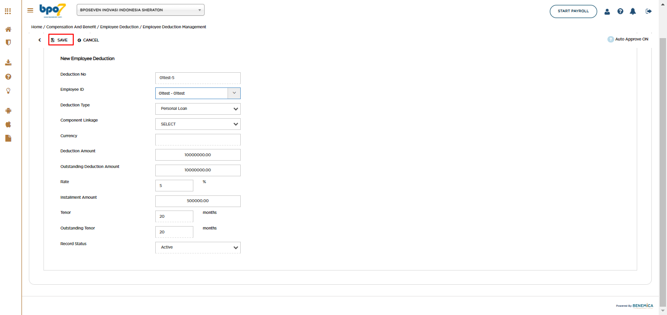Open the Home breadcrumb link
This screenshot has width=667, height=315.
[37, 27]
